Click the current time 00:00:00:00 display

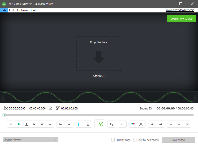166,108
